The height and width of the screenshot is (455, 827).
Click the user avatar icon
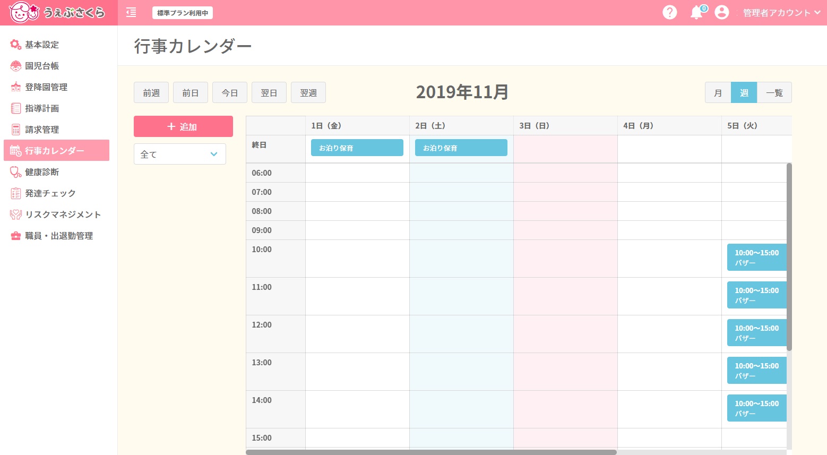point(721,12)
